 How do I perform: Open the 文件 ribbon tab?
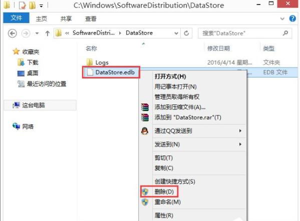click(16, 18)
